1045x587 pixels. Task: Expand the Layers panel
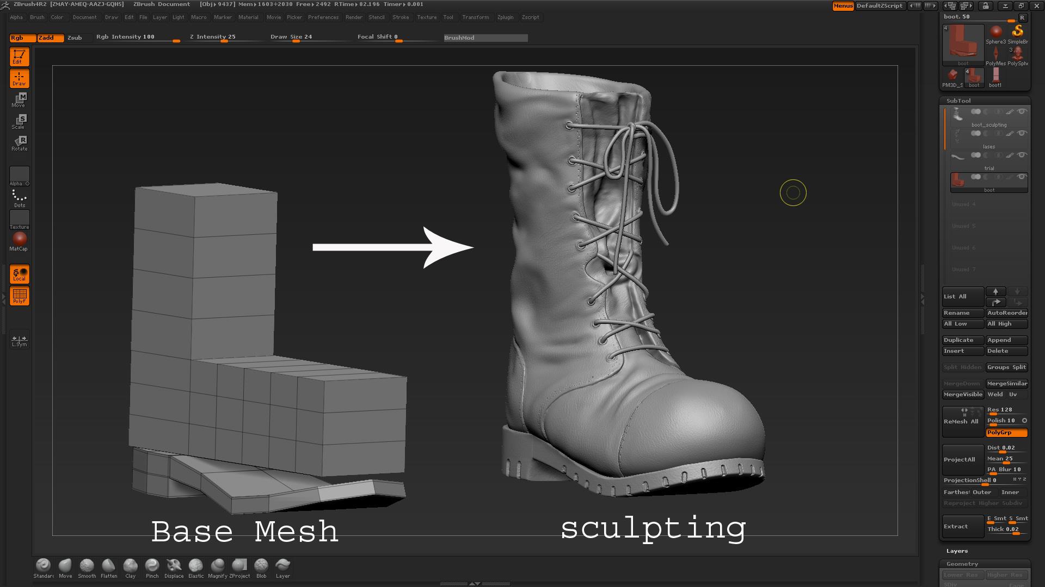coord(956,551)
